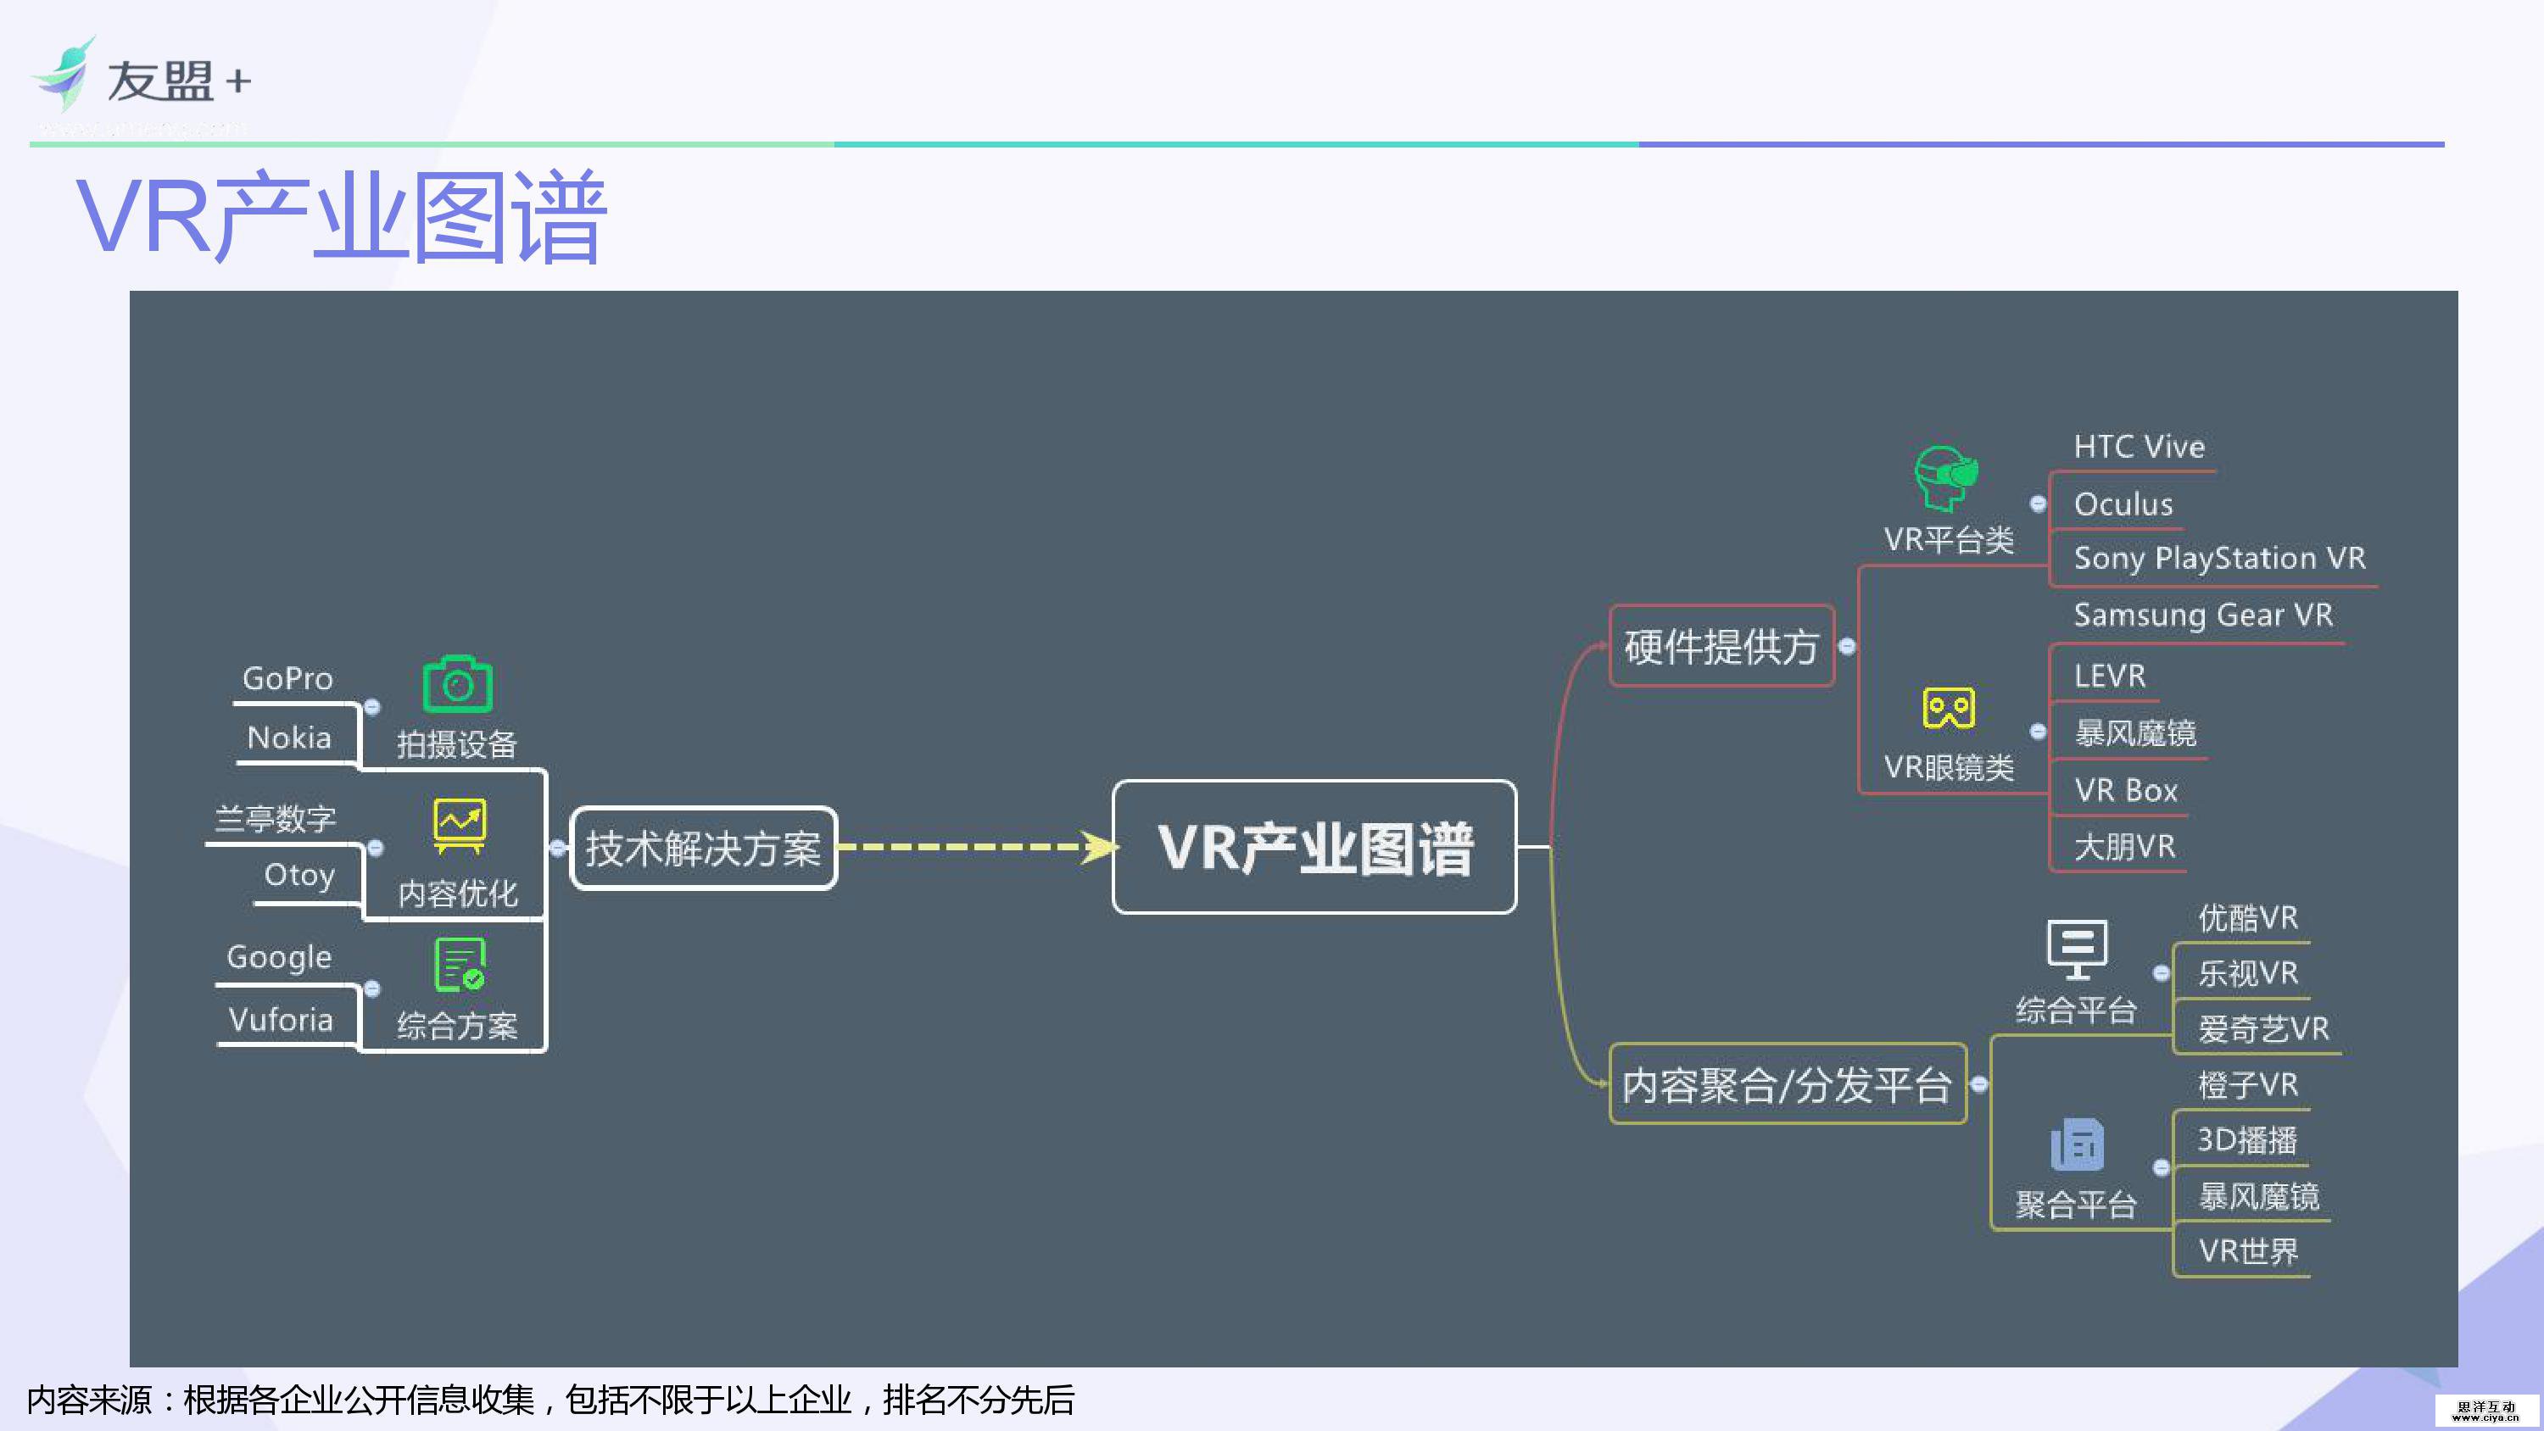Select the Google entry
Image resolution: width=2544 pixels, height=1431 pixels.
(x=278, y=957)
